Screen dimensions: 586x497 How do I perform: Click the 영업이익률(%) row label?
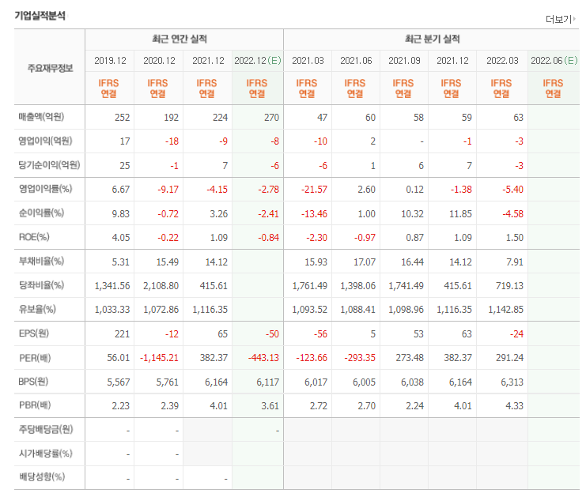coord(45,189)
